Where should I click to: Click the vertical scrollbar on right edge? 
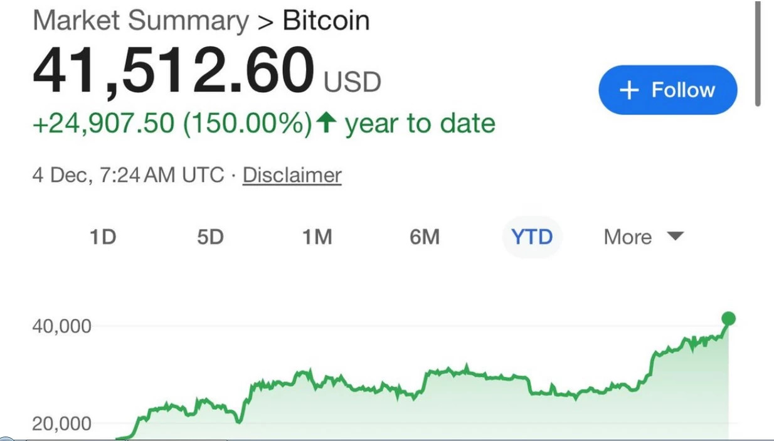click(x=758, y=53)
